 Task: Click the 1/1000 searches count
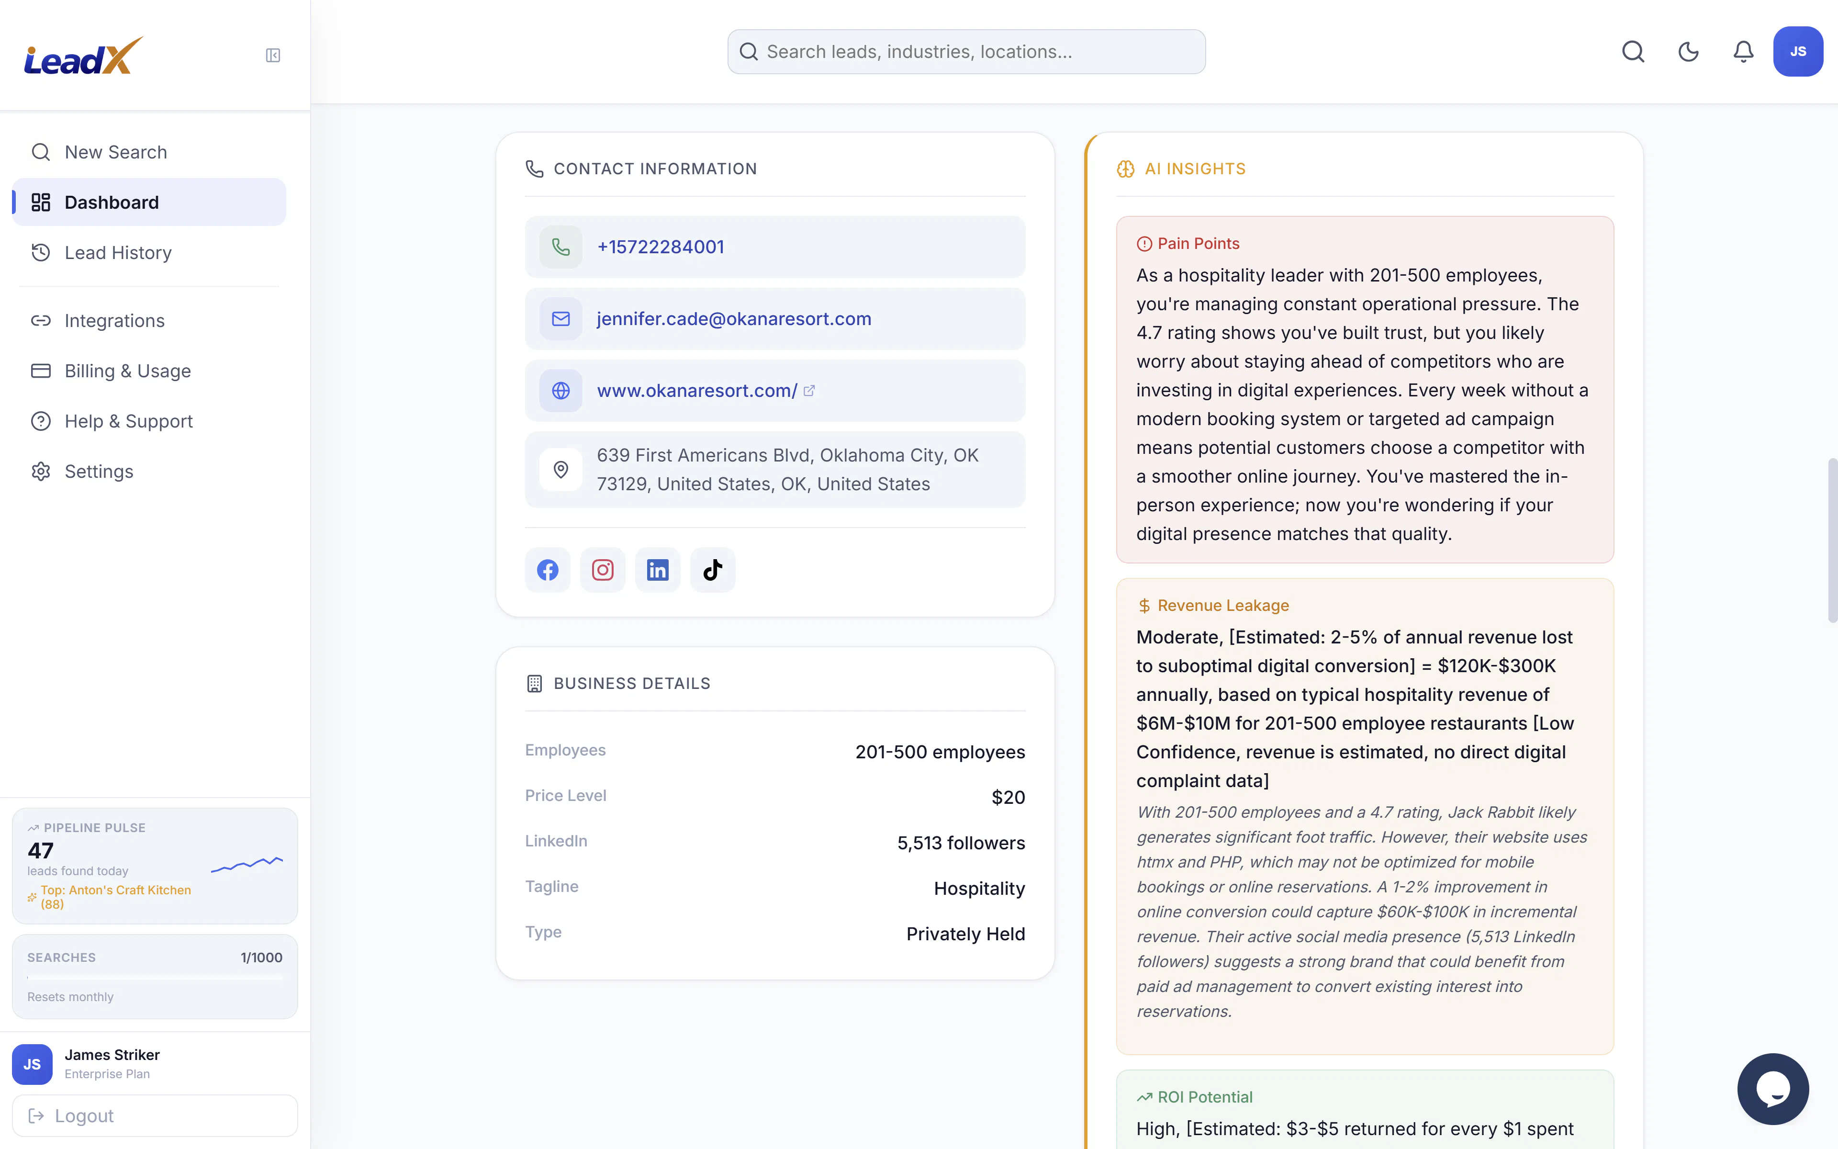point(261,957)
